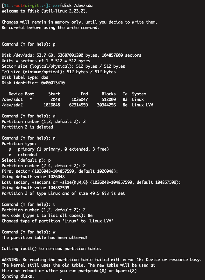Click the 'p' typed after first Command prompt
The image size is (205, 280).
point(54,44)
